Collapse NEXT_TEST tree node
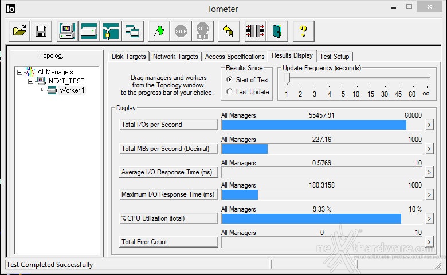447x275 pixels. tap(31, 81)
